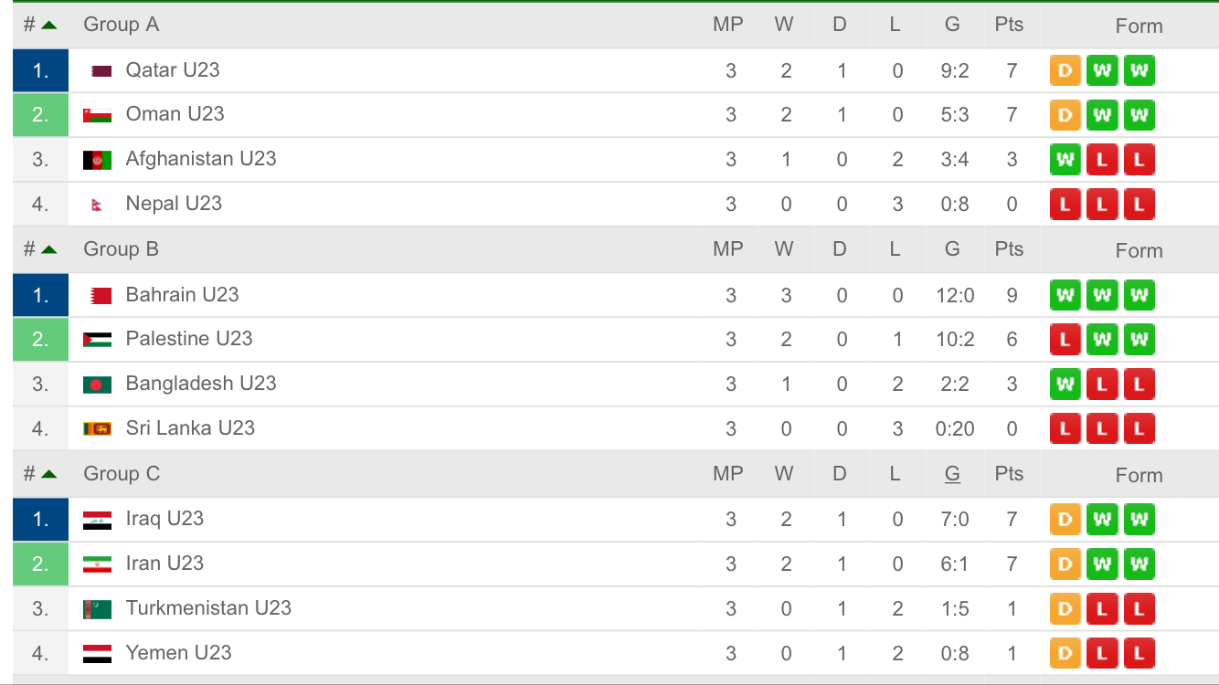Open the Nepal U23 team link
This screenshot has width=1219, height=685.
tap(174, 204)
